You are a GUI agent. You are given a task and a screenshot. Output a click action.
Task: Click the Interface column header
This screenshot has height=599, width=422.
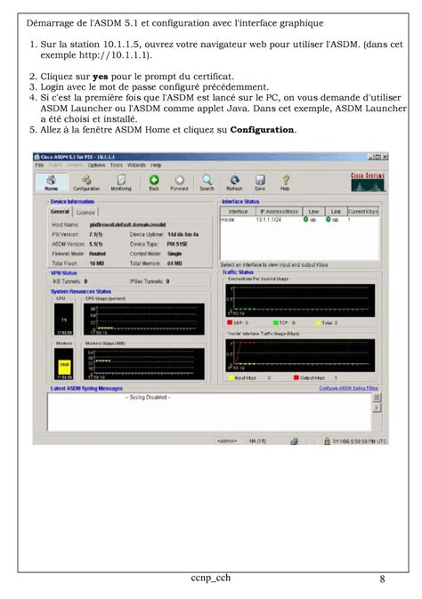[x=238, y=211]
